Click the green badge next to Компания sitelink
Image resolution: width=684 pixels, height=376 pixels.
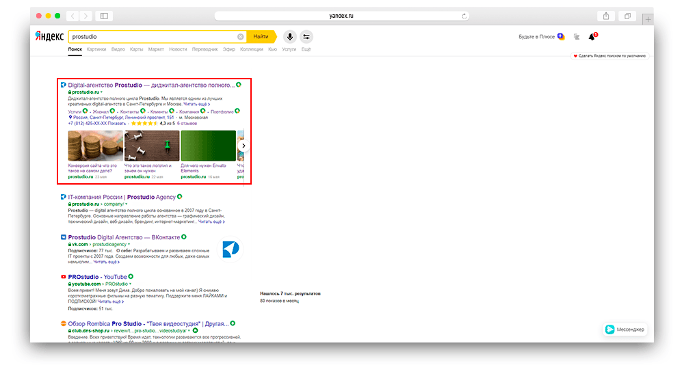(203, 111)
